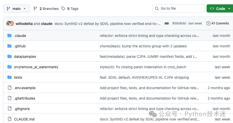Expand the Code button dropdown arrow
The height and width of the screenshot is (123, 233).
click(229, 9)
